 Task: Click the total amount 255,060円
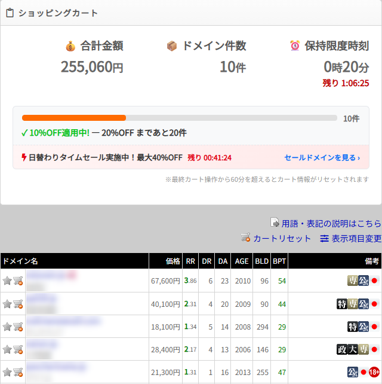92,67
